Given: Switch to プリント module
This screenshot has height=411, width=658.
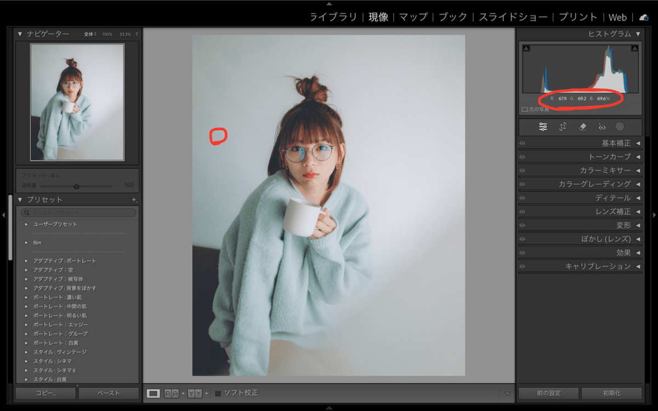Looking at the screenshot, I should [578, 17].
